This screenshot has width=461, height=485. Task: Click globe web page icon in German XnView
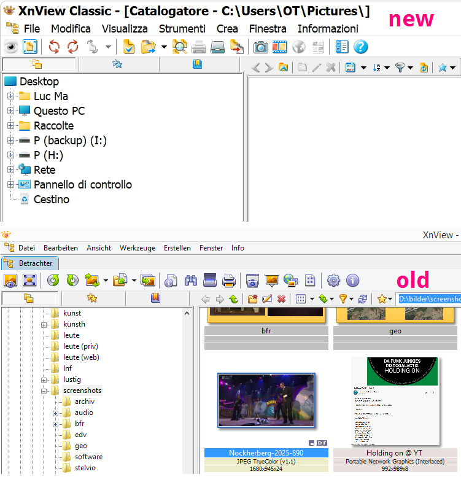(290, 281)
